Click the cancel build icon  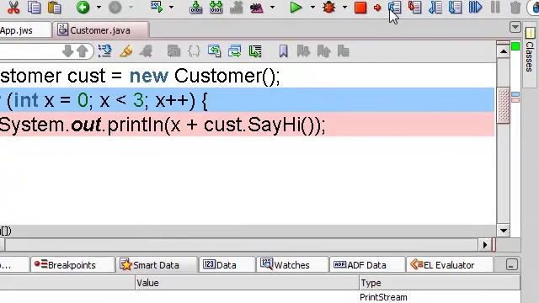tap(236, 8)
